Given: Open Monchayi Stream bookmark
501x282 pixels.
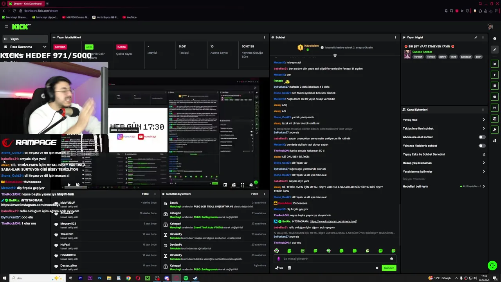Looking at the screenshot, I should tap(15, 17).
